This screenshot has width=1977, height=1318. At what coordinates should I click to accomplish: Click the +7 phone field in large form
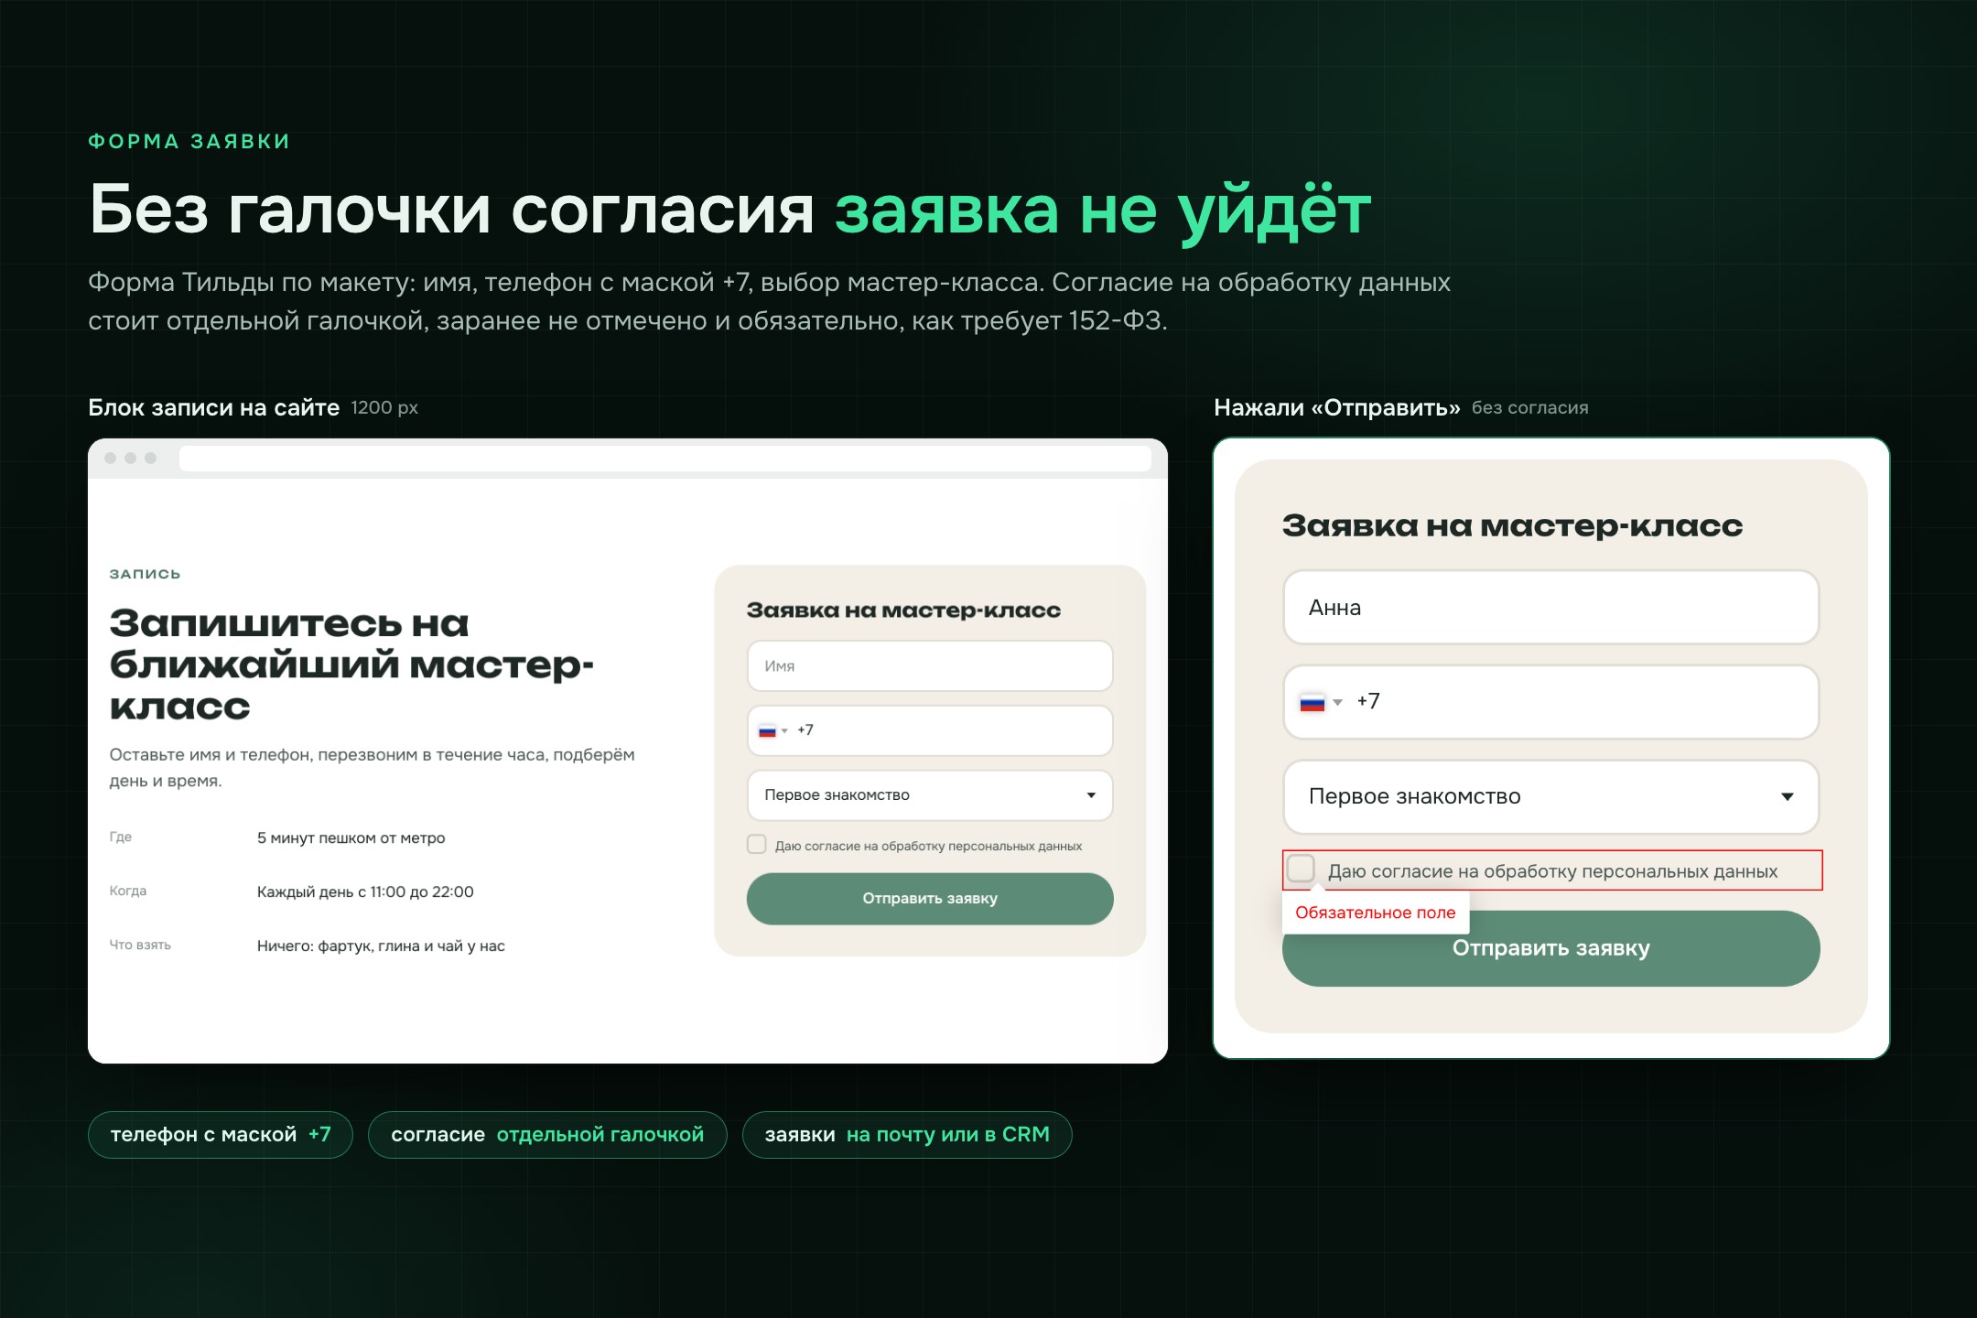click(x=1550, y=702)
